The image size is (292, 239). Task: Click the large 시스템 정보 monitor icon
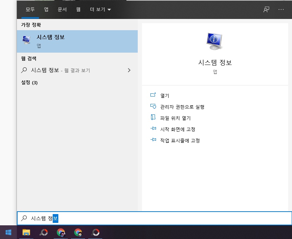[x=214, y=41]
